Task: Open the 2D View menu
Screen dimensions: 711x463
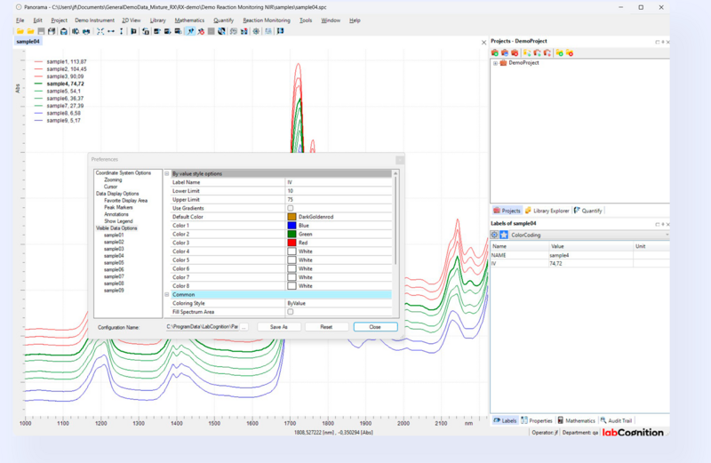Action: tap(131, 20)
